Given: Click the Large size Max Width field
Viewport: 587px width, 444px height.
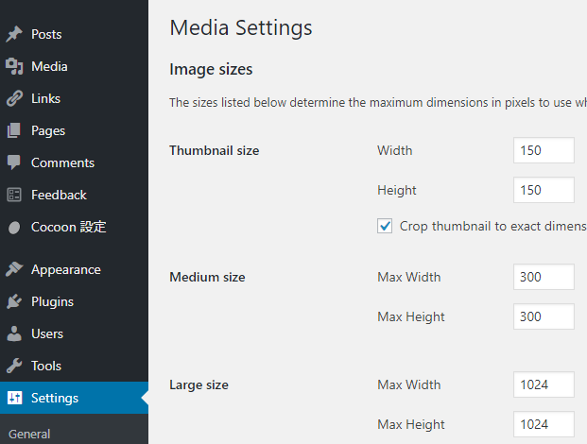Looking at the screenshot, I should click(544, 384).
